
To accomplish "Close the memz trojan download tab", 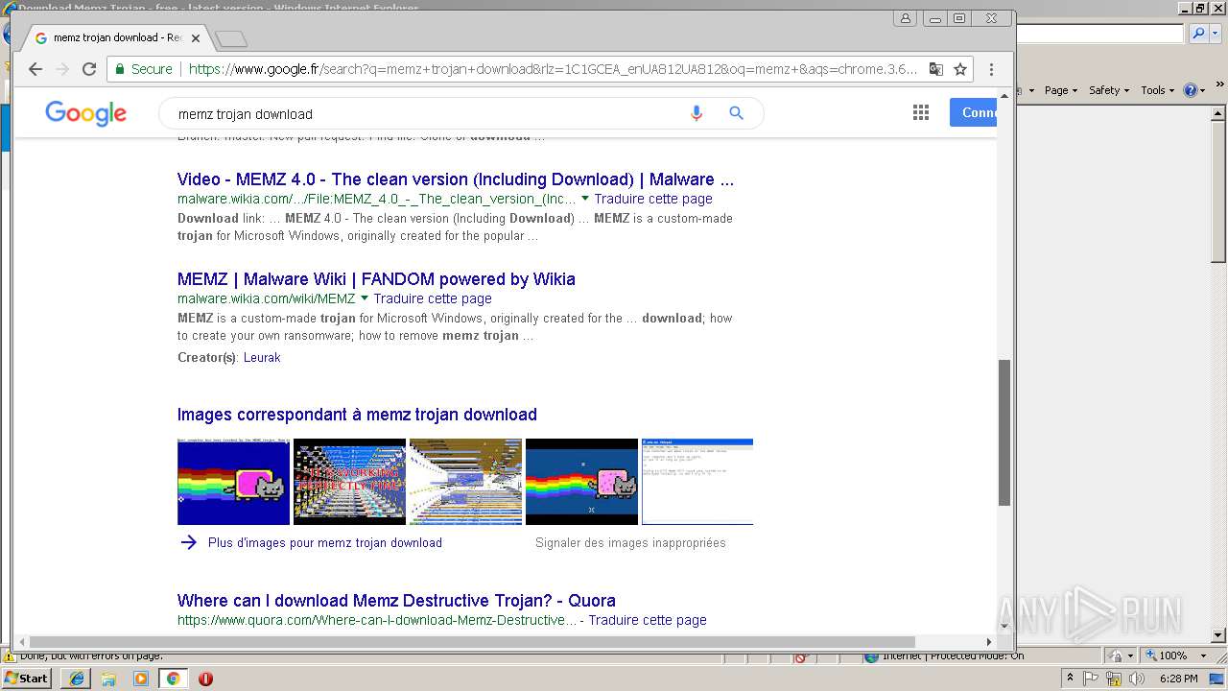I will (x=196, y=38).
